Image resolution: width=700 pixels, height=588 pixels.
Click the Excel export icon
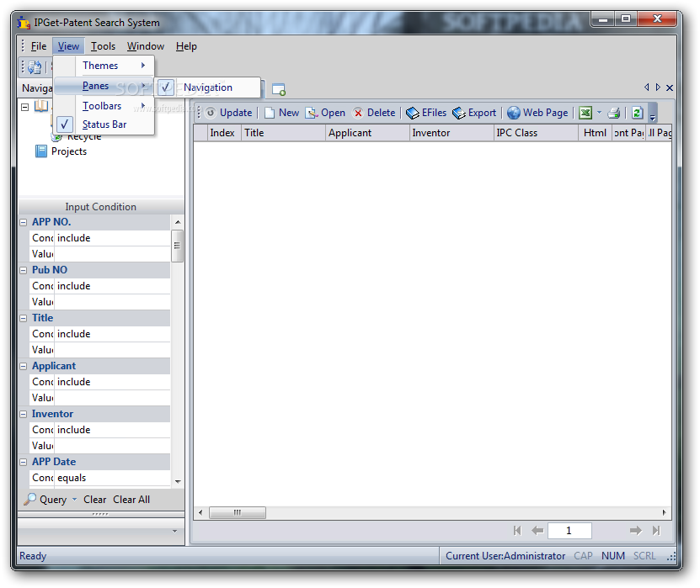[x=585, y=113]
